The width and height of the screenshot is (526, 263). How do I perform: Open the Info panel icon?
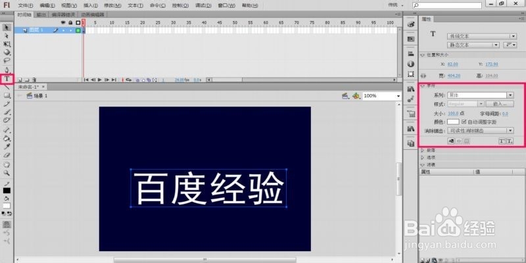tap(410, 64)
